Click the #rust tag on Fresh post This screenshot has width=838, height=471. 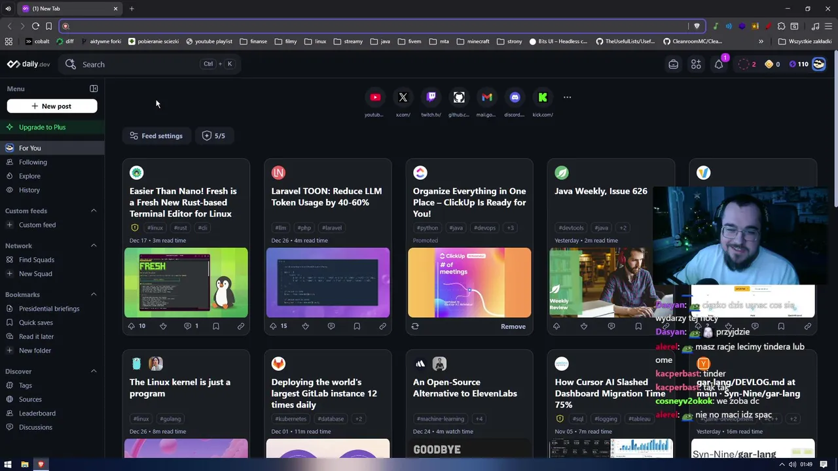click(x=181, y=228)
